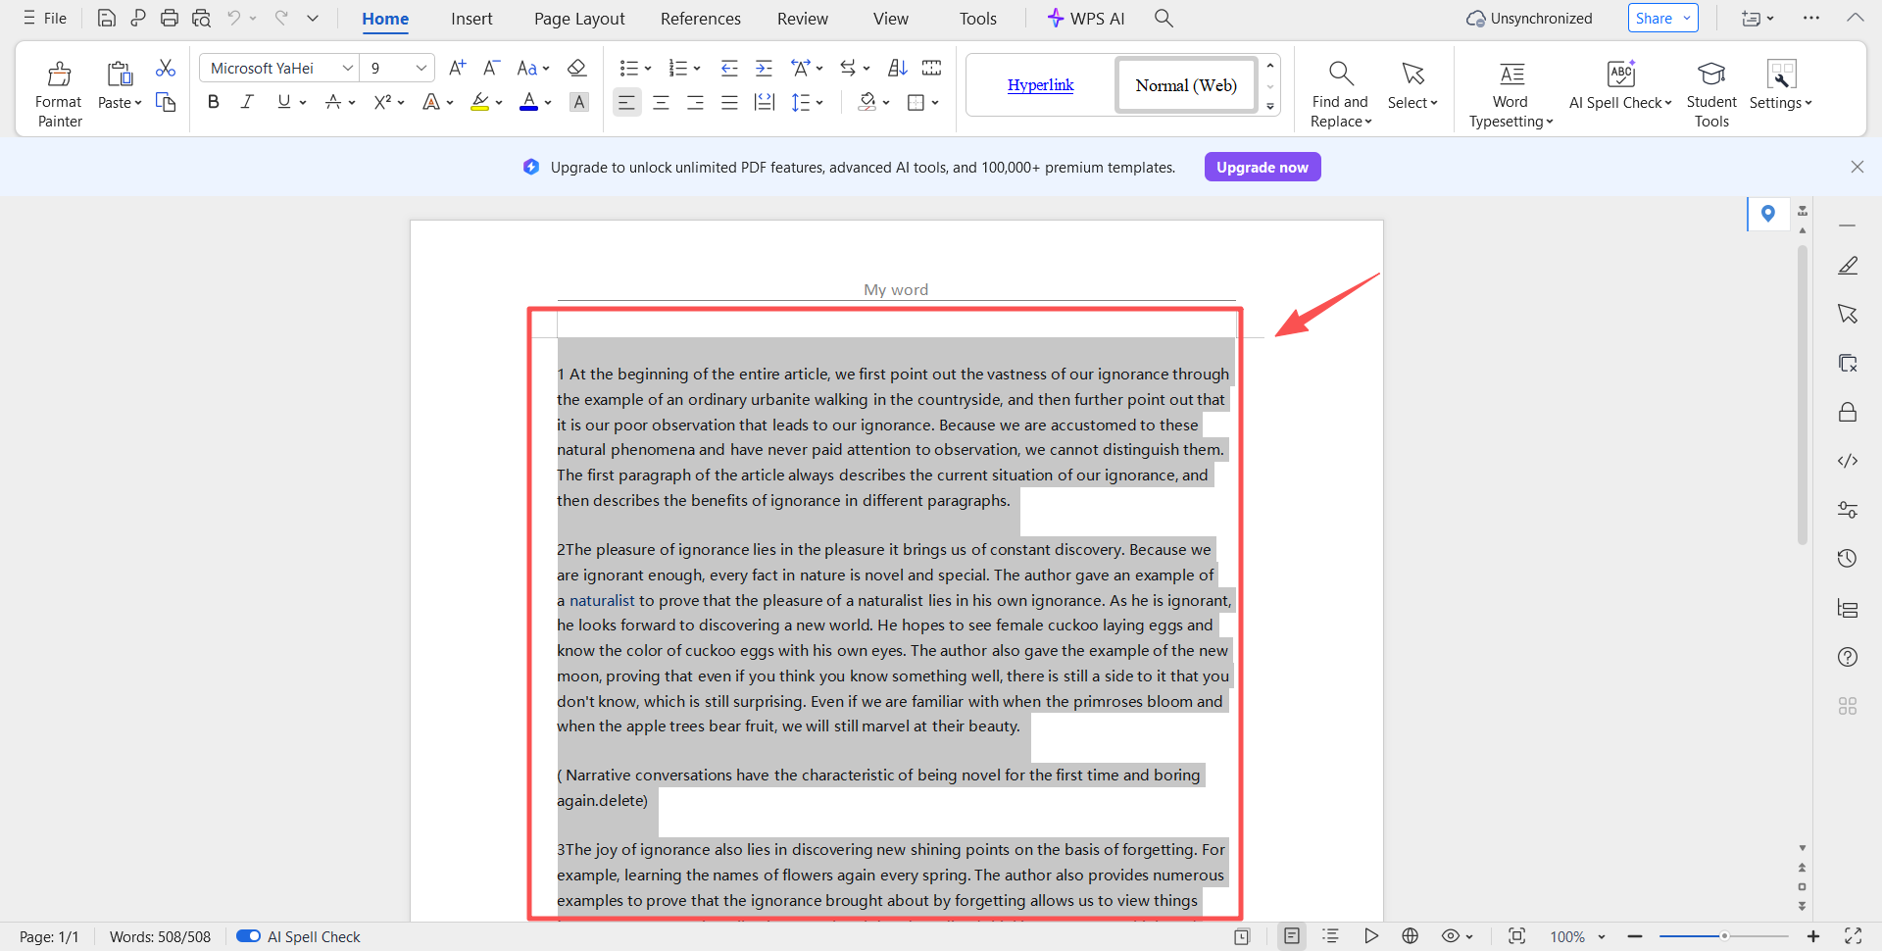The image size is (1882, 951).
Task: Toggle Bold formatting
Action: point(213,102)
